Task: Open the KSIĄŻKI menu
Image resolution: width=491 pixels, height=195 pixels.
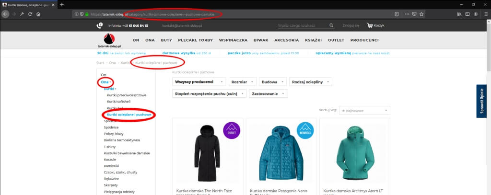Action: 314,40
